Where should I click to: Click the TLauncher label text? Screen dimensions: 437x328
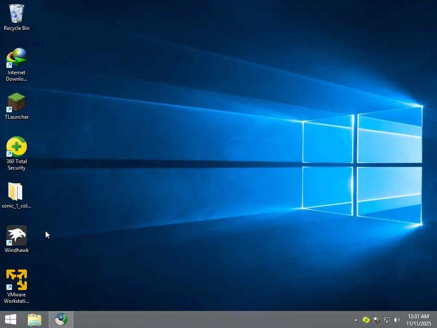pyautogui.click(x=17, y=117)
